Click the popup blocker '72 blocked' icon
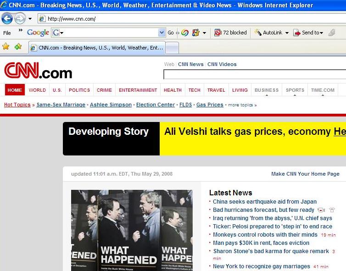Image resolution: width=346 pixels, height=271 pixels. point(218,33)
